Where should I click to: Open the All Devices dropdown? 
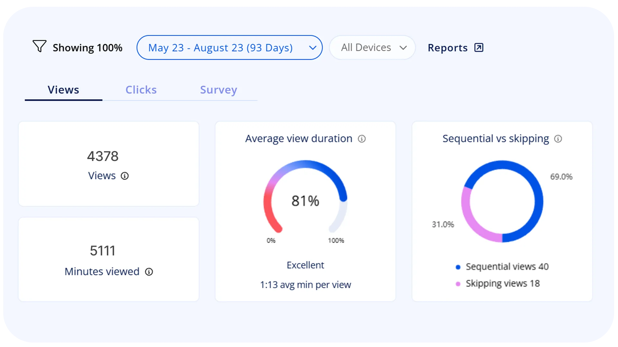[x=372, y=48]
